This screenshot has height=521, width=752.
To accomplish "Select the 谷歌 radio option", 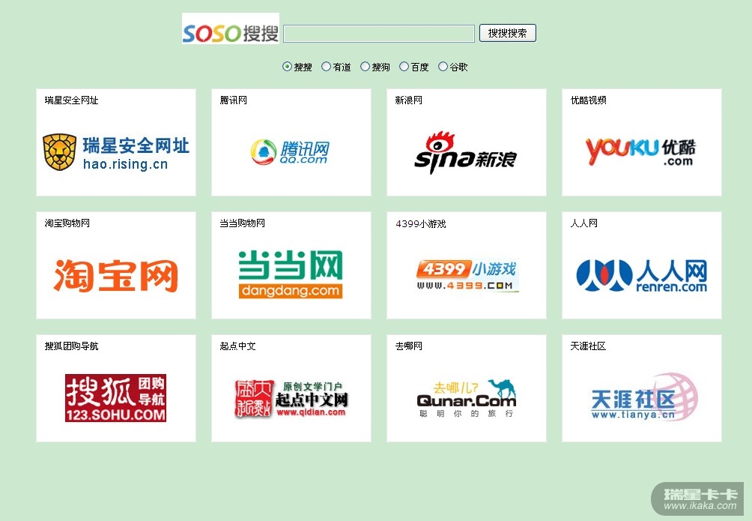I will point(443,67).
